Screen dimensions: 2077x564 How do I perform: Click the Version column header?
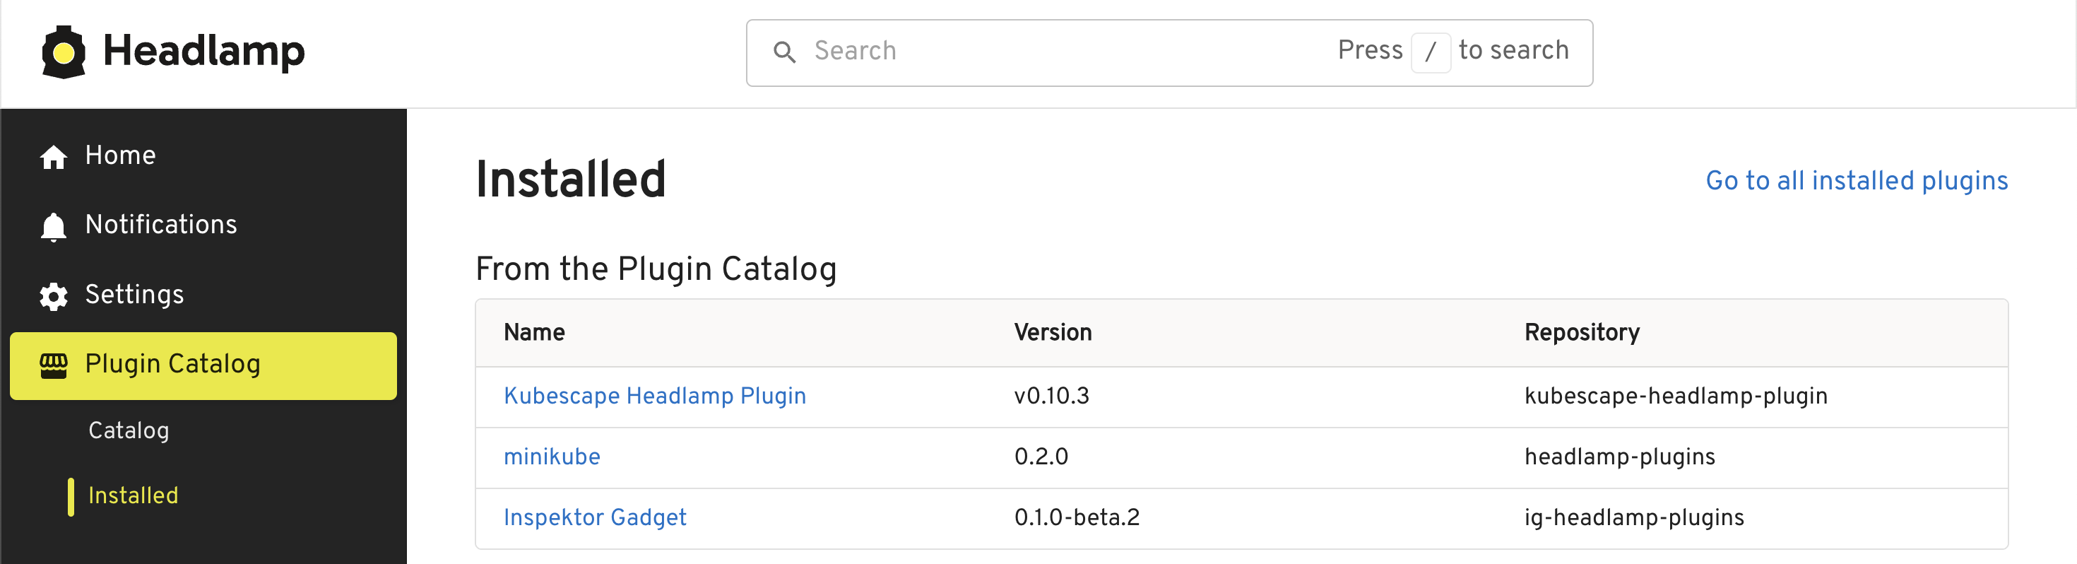1052,332
